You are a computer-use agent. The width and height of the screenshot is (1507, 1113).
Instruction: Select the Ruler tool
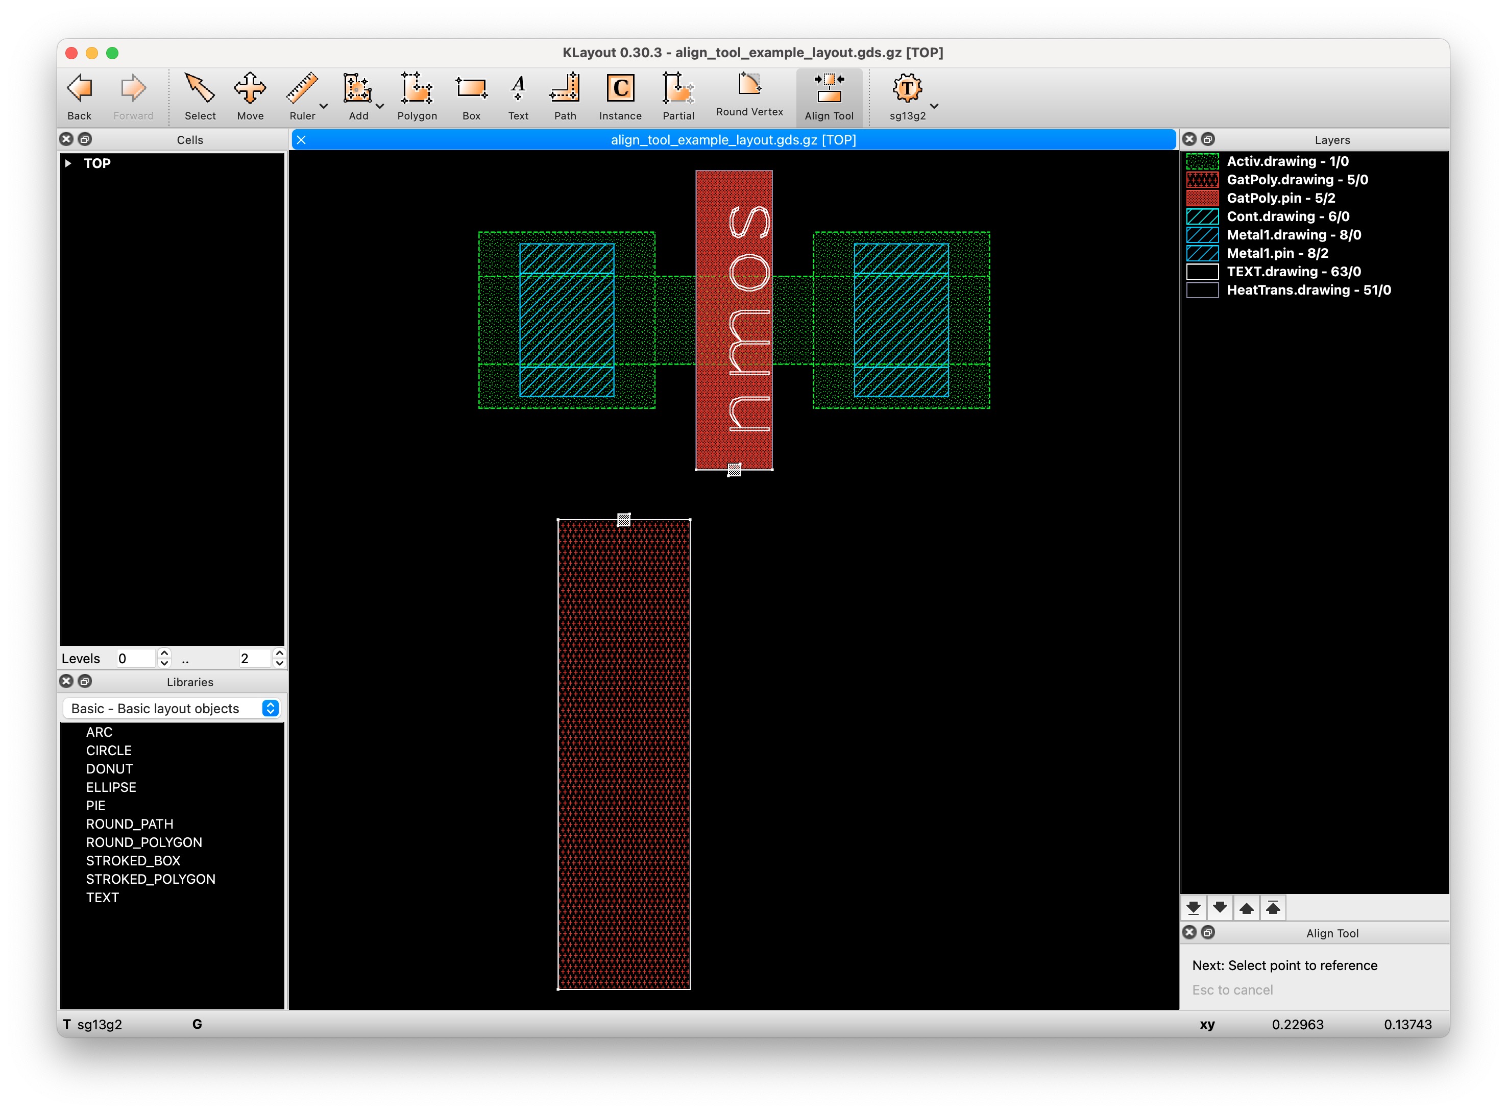[x=301, y=95]
